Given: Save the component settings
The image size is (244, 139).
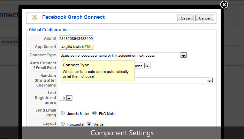Looking at the screenshot, I should click(185, 18).
